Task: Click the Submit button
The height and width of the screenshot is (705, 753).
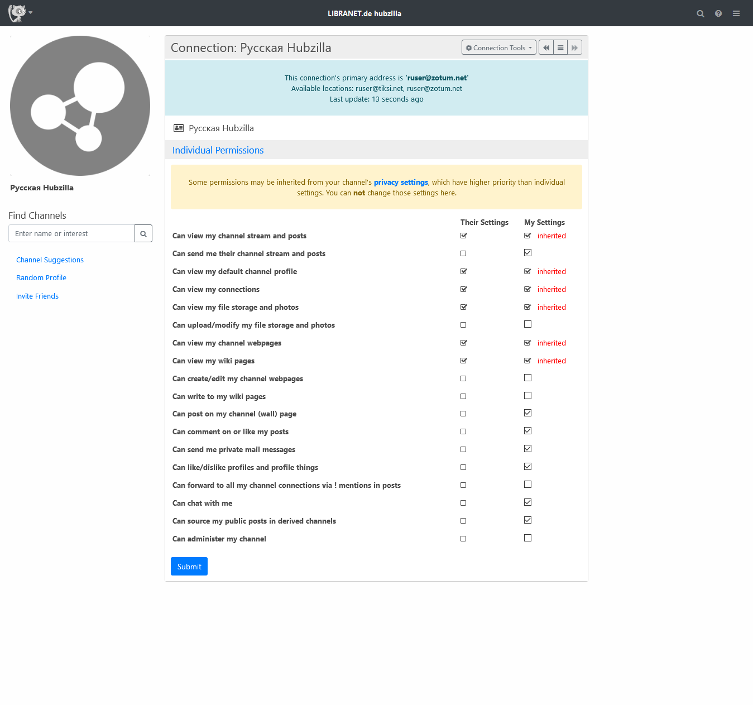Action: pyautogui.click(x=189, y=566)
